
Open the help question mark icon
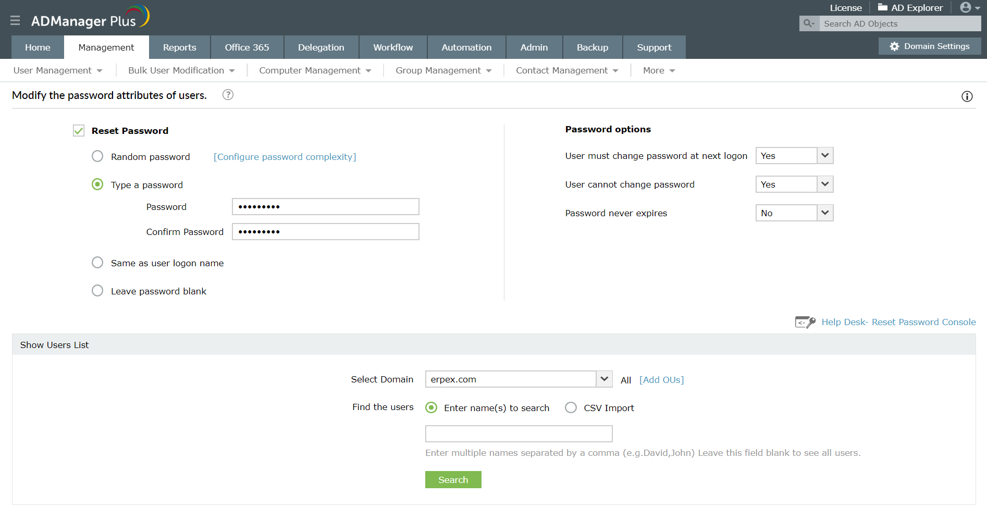coord(228,95)
